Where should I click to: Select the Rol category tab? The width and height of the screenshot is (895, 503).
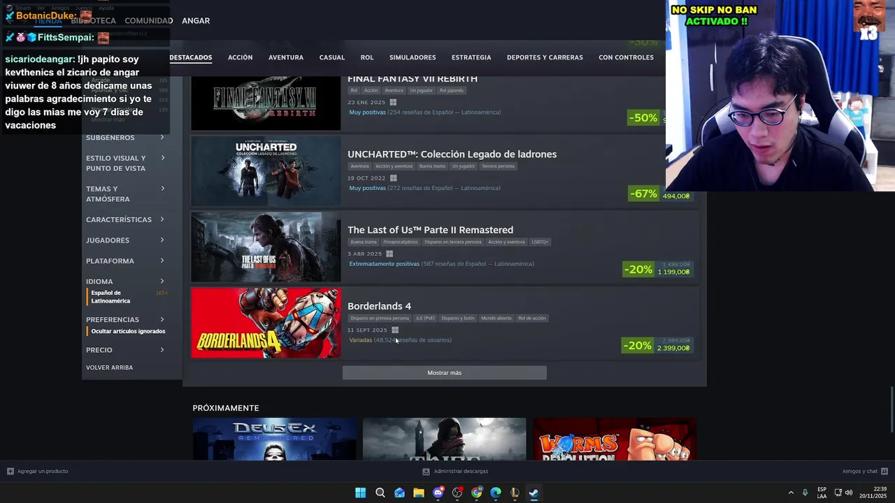point(367,57)
